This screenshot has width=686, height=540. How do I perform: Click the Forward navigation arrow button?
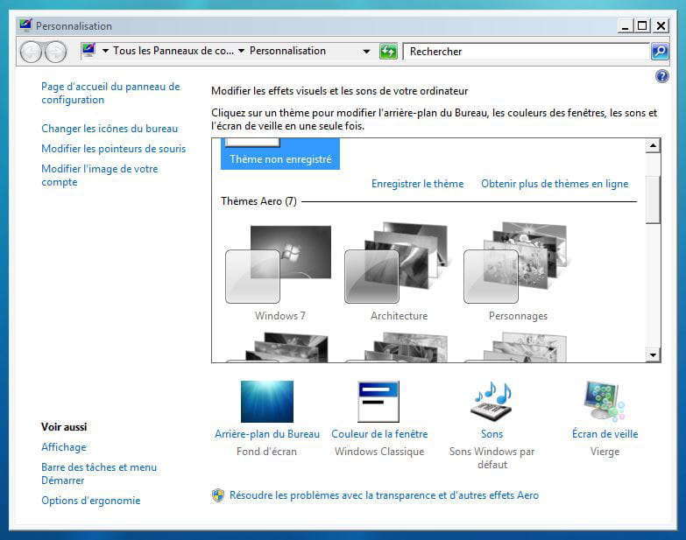(x=55, y=52)
